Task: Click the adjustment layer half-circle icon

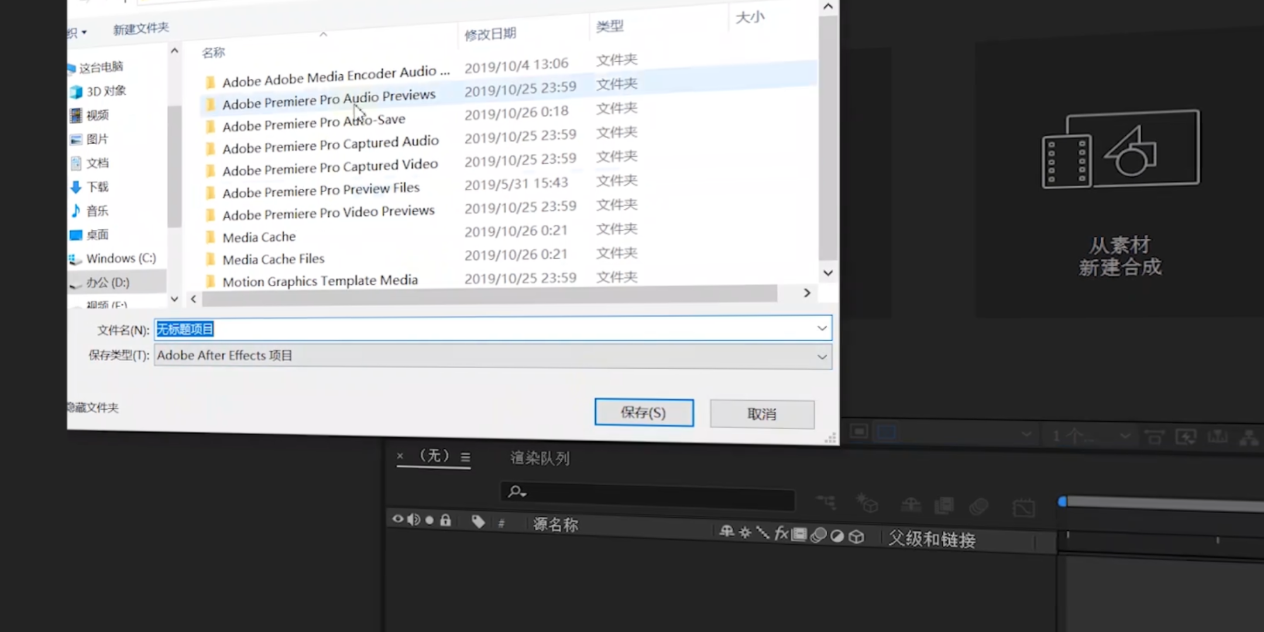Action: click(837, 536)
